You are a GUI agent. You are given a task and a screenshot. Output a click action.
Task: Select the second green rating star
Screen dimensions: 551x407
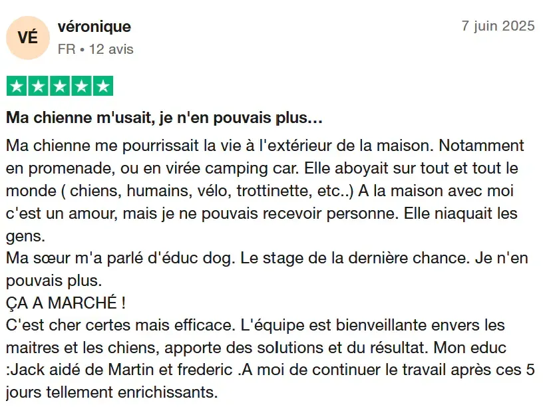[39, 86]
